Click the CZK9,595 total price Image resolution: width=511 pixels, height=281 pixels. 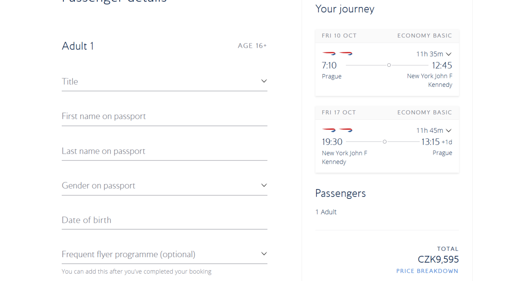point(438,259)
